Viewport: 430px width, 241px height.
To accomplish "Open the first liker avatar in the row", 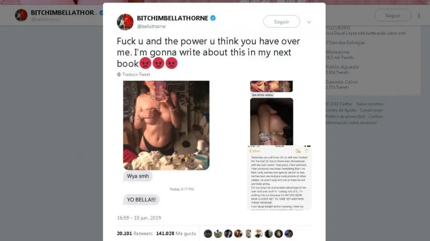I will click(x=208, y=234).
